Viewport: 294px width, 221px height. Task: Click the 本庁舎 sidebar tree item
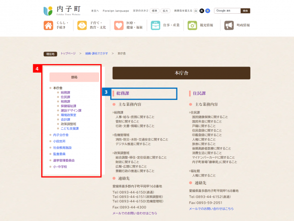(x=58, y=88)
